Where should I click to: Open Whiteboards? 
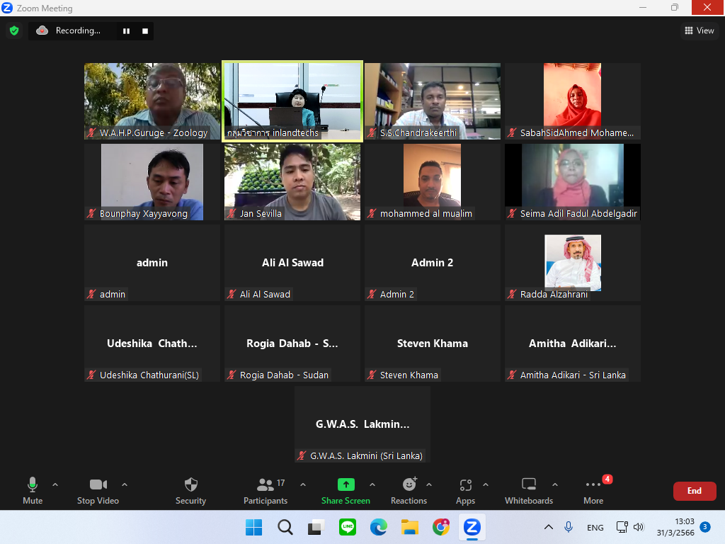click(x=529, y=491)
